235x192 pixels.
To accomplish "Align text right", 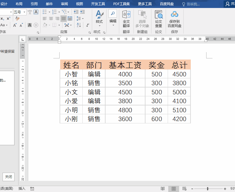I will [x=57, y=19].
